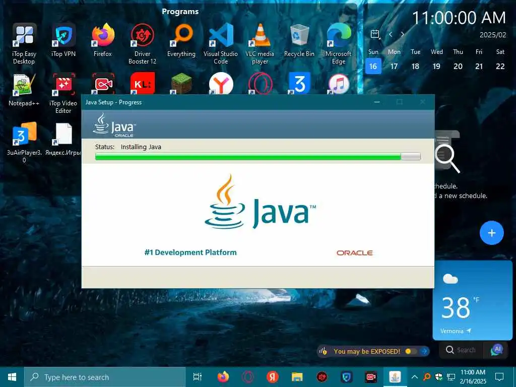Select the Visual Studio Code icon
Image resolution: width=516 pixels, height=387 pixels.
pos(221,43)
